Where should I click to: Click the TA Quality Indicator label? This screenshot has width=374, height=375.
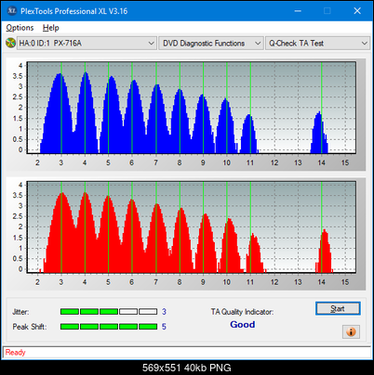(242, 312)
